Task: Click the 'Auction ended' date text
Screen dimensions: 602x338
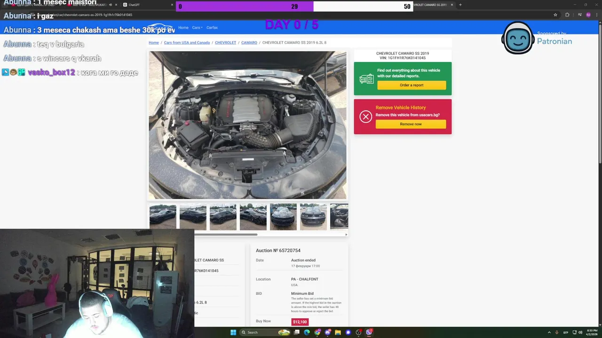Action: point(303,260)
